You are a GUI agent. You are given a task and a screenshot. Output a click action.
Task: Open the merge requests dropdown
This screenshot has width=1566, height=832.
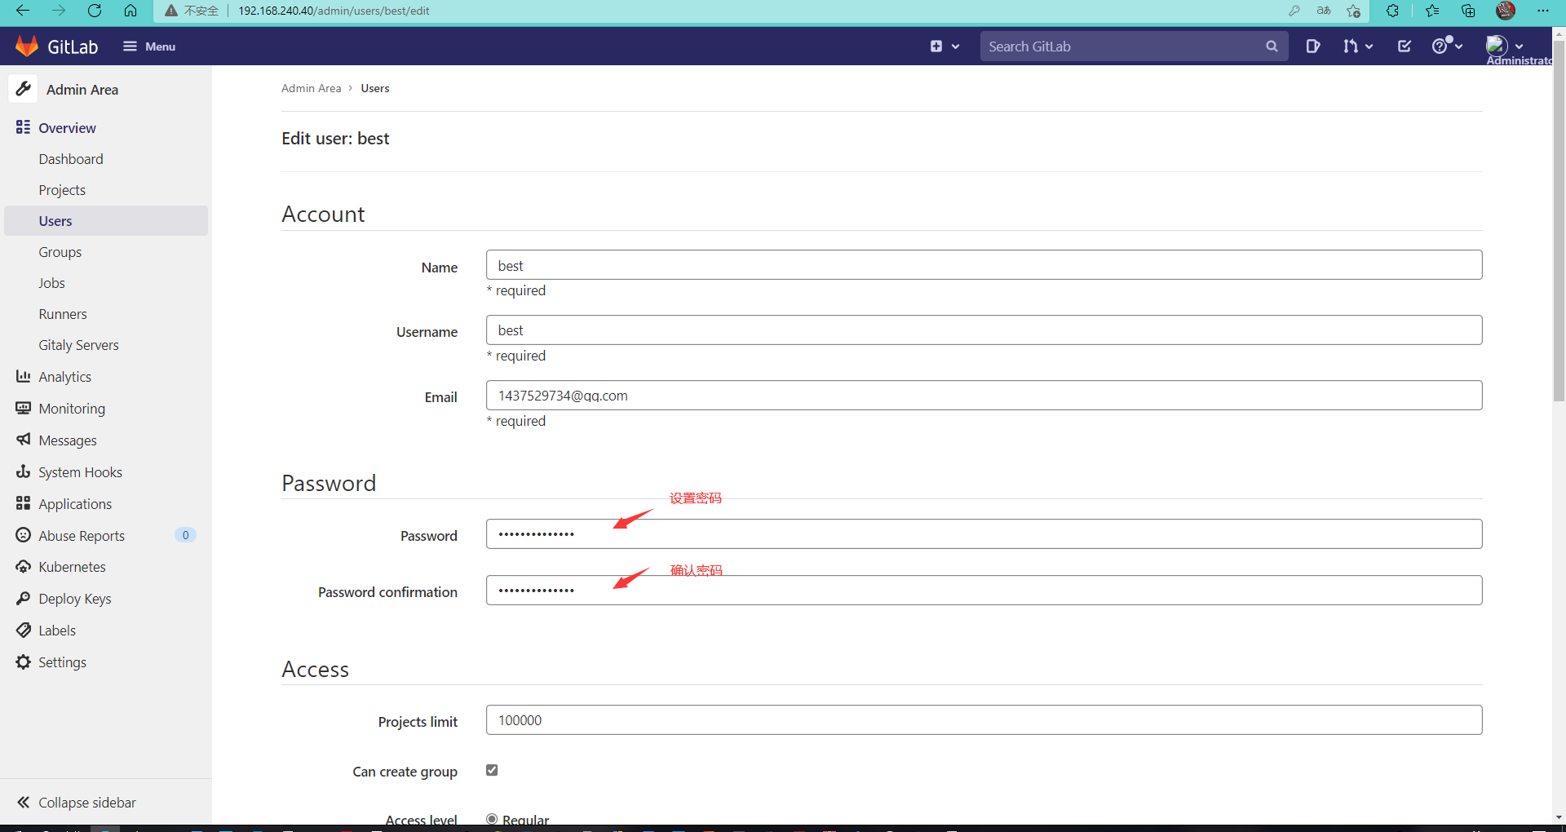tap(1356, 46)
